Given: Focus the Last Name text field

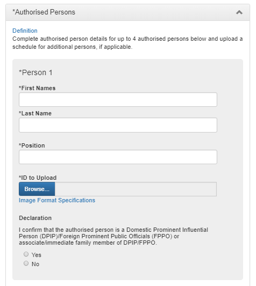Looking at the screenshot, I should 118,125.
